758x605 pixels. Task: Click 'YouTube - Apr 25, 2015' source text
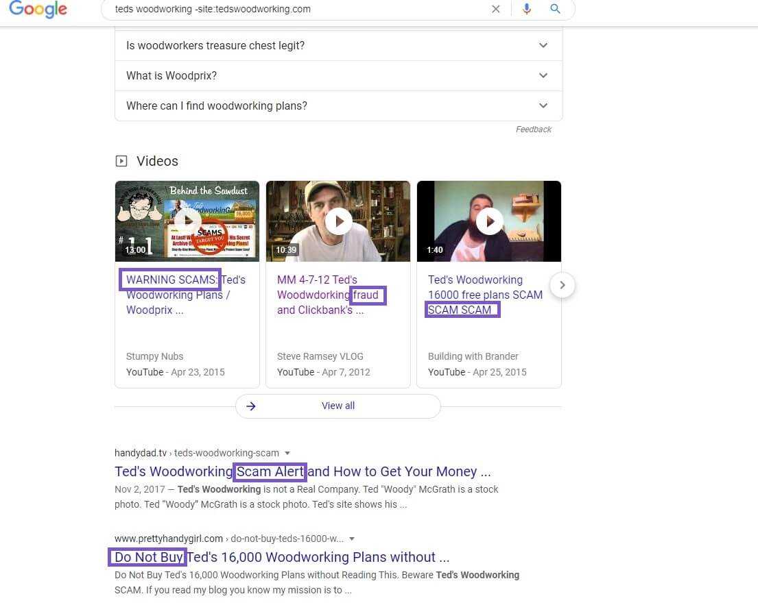pyautogui.click(x=477, y=372)
